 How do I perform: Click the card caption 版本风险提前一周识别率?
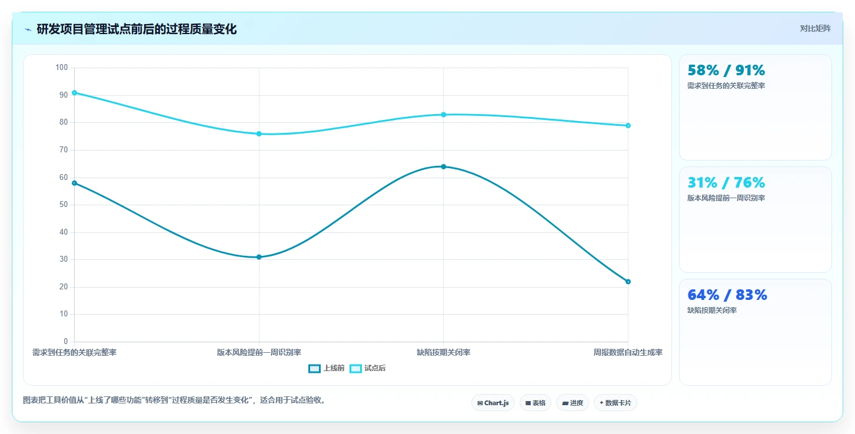[726, 198]
